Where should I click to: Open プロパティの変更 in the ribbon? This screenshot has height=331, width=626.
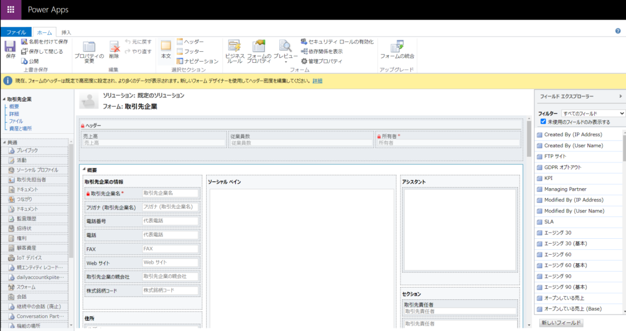pyautogui.click(x=89, y=52)
